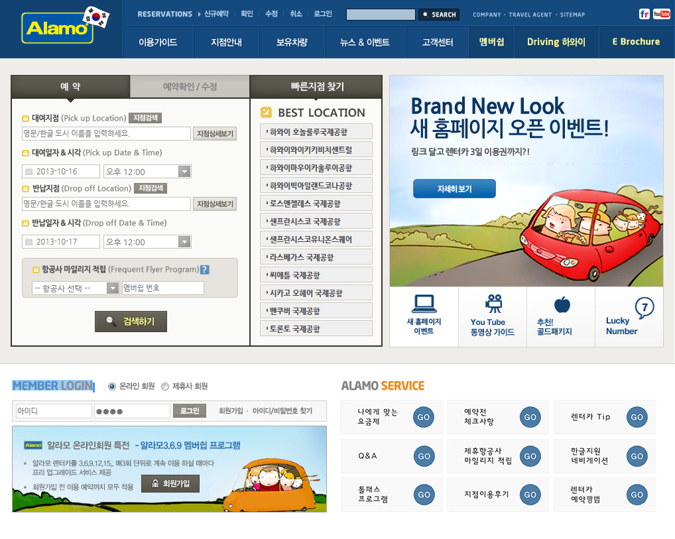Click 지점상세보기 beside pick up location field

[x=215, y=133]
